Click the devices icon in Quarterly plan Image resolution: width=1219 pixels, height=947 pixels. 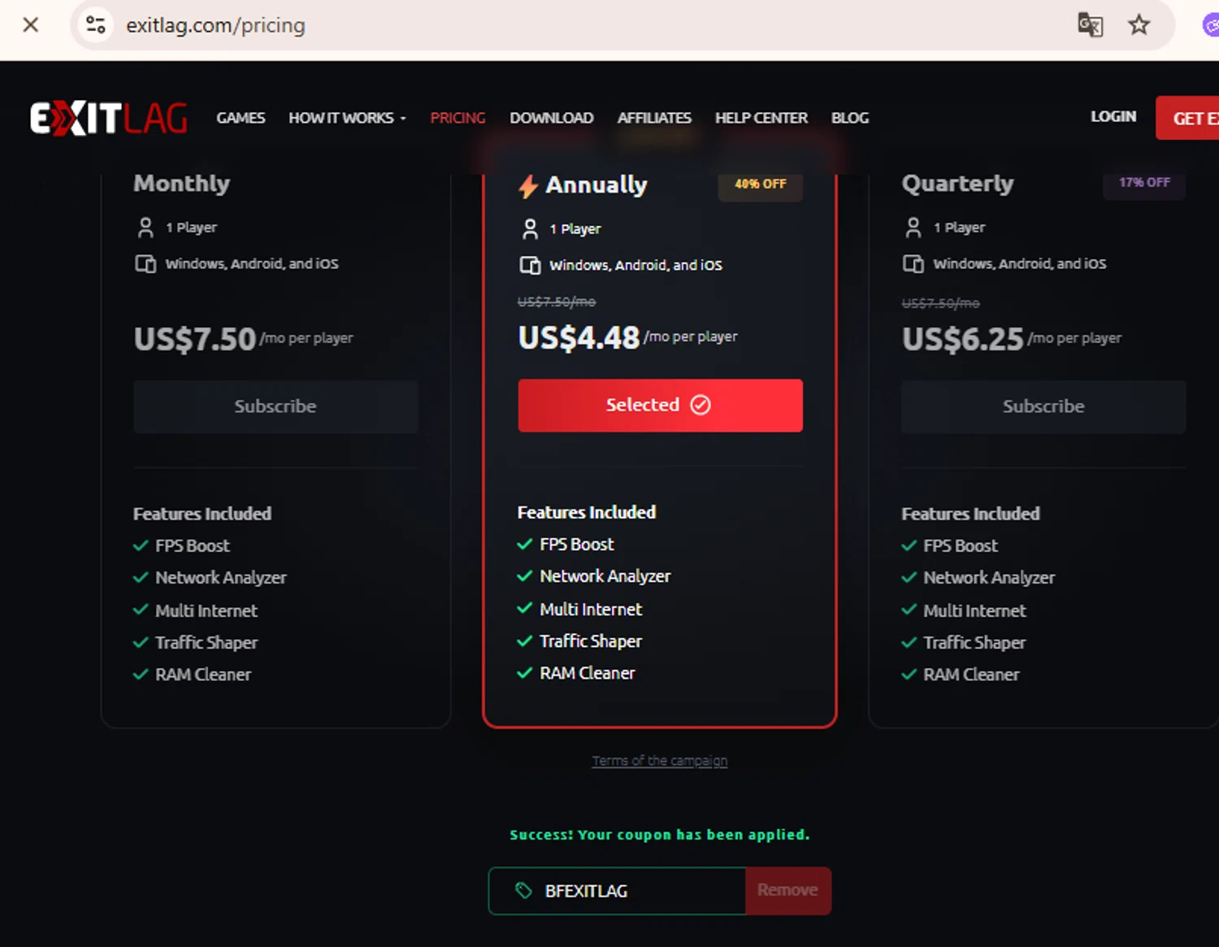[x=913, y=263]
